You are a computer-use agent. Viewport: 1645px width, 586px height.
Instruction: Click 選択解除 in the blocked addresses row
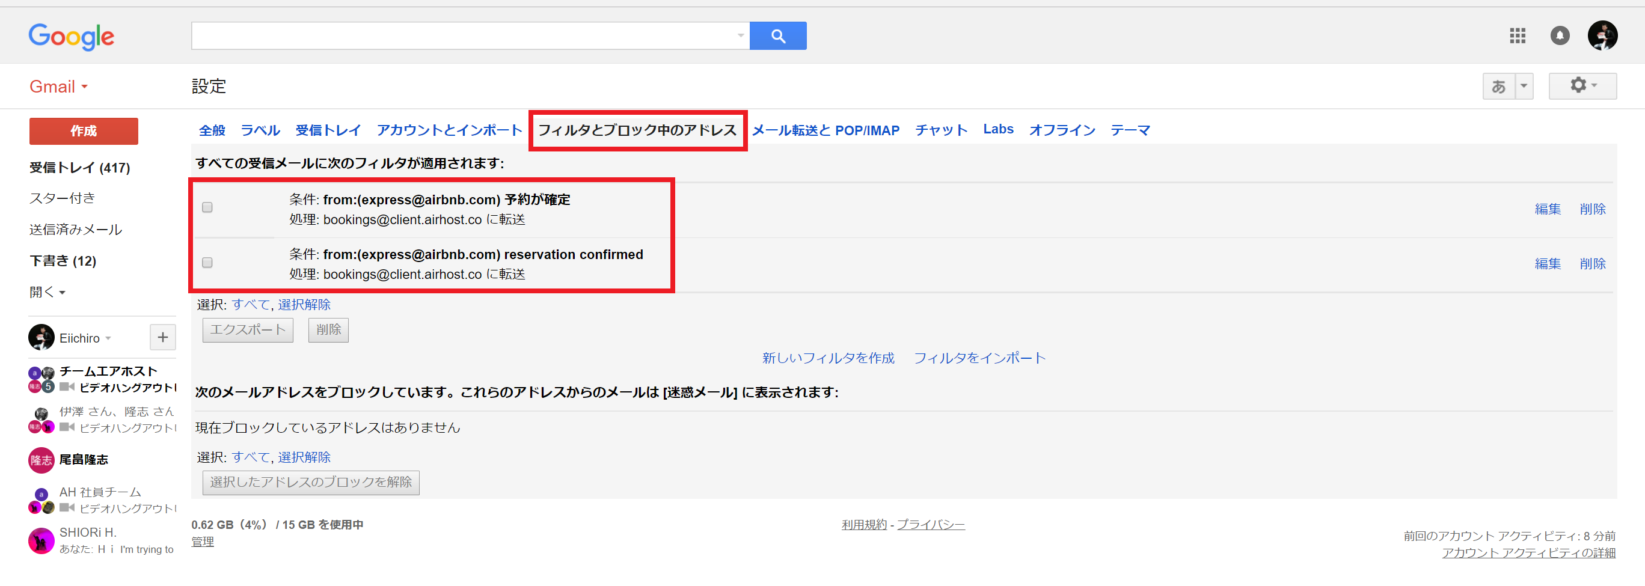(x=304, y=457)
